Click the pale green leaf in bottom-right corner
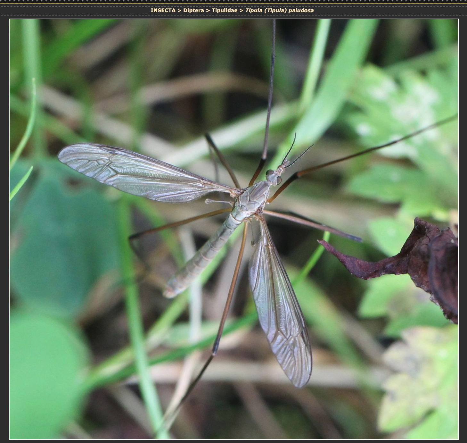 (x=423, y=385)
